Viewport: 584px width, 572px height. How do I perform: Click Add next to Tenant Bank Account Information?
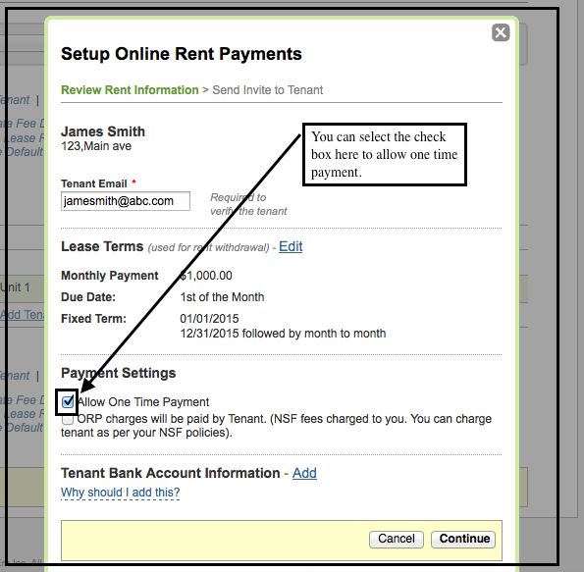(304, 473)
